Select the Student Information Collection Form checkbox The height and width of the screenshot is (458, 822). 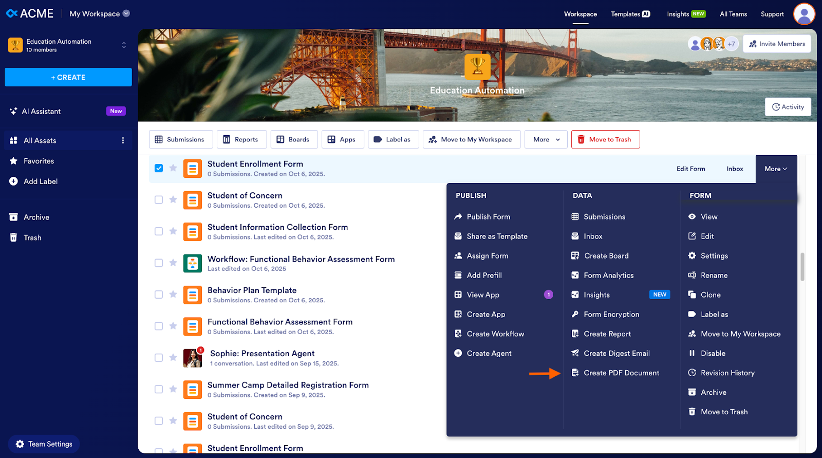[x=159, y=231]
